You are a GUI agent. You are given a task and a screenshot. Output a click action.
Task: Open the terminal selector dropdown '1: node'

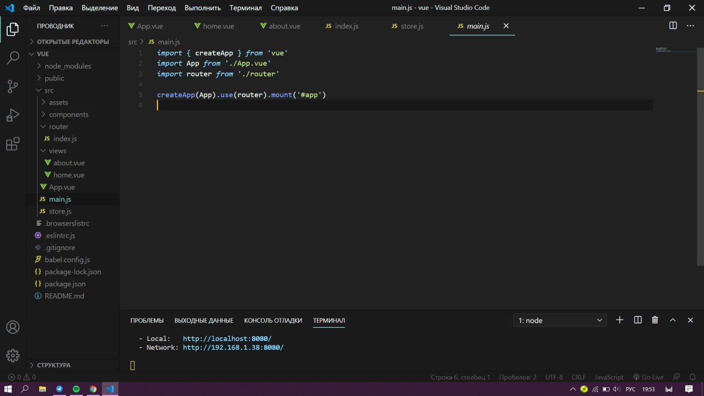(x=560, y=321)
